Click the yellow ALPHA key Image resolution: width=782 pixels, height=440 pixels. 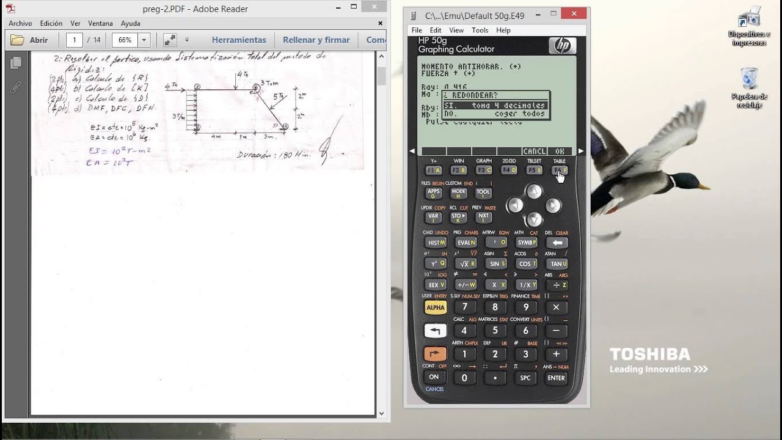(x=436, y=307)
